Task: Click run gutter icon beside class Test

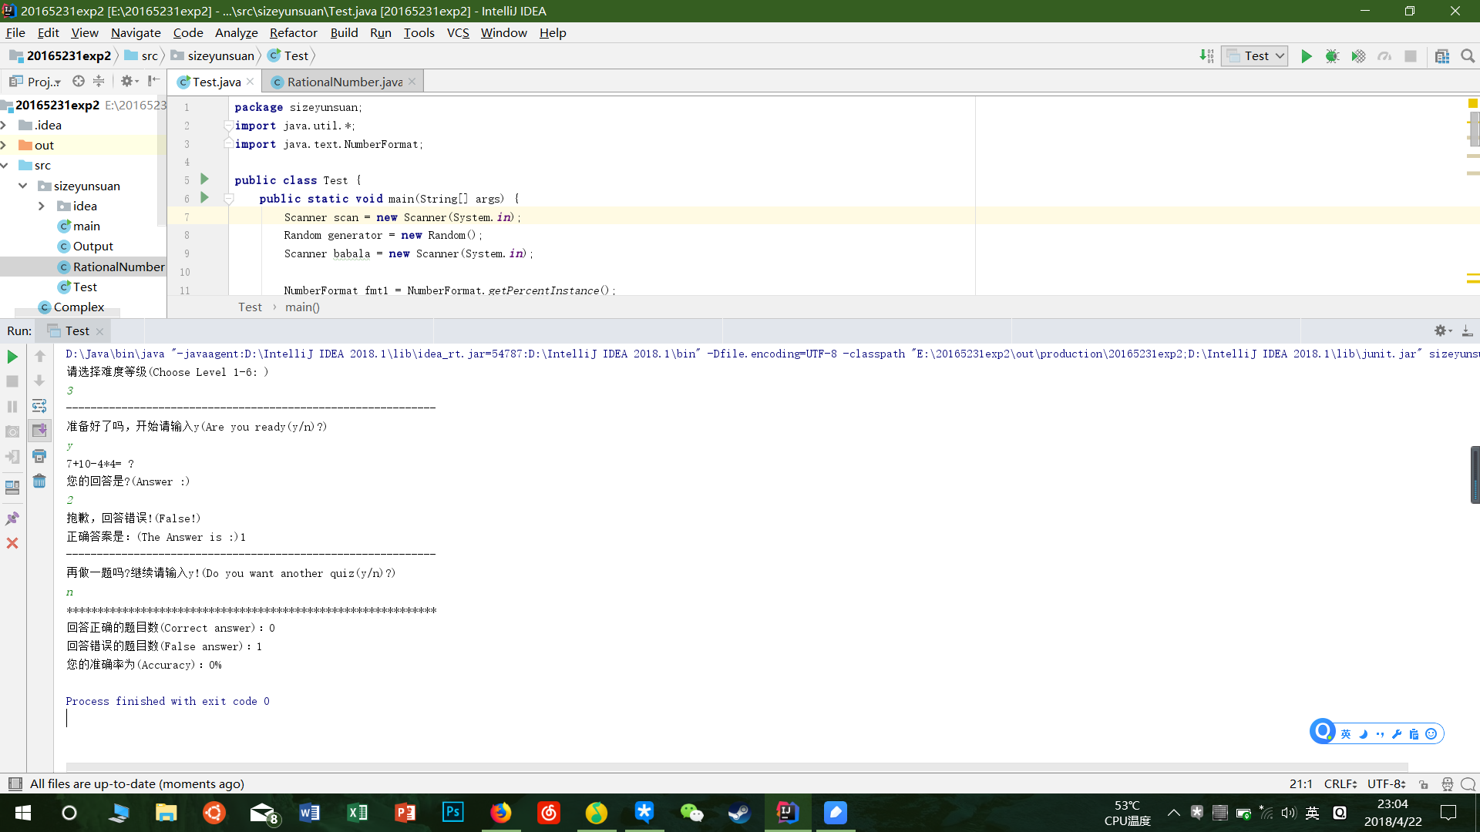Action: [x=204, y=179]
